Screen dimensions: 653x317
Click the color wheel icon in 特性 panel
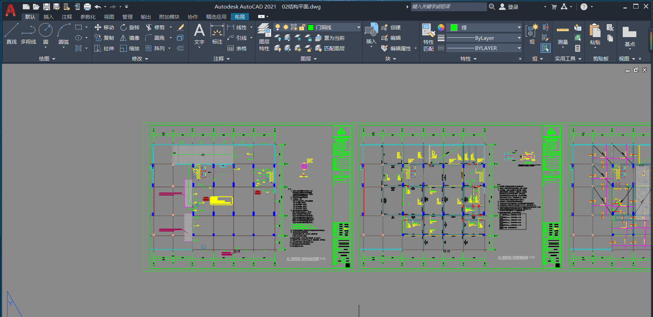click(441, 28)
